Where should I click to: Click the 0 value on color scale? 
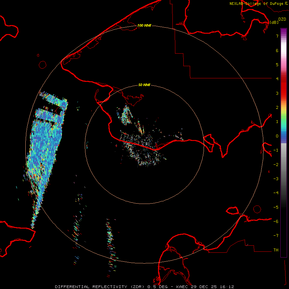[277, 136]
